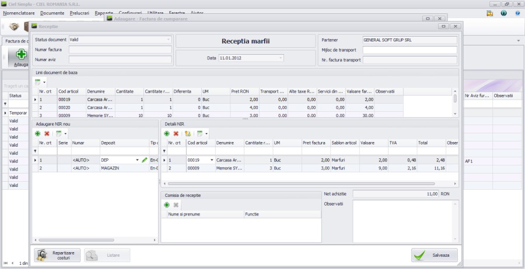The height and width of the screenshot is (269, 525).
Task: Click the blue help icon in top-right corner
Action: [517, 12]
